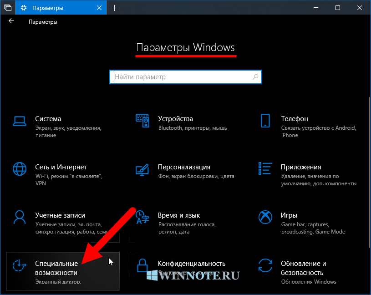Open the Сеть и Интернет globe icon
This screenshot has width=371, height=295.
click(20, 169)
